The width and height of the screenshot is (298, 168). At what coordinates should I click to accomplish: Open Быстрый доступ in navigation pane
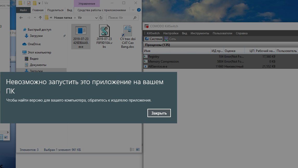pyautogui.click(x=39, y=30)
